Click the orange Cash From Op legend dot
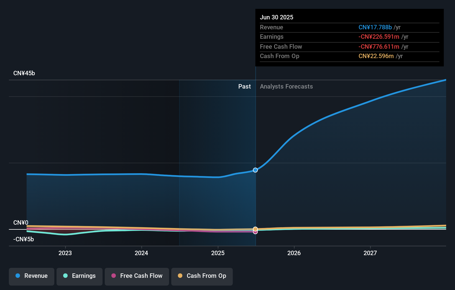Viewport: 455px width, 290px height. pos(180,276)
